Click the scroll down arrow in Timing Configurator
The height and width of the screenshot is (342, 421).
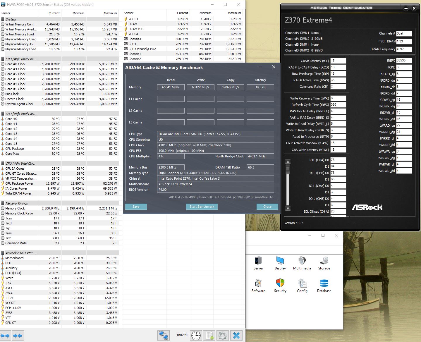pos(288,209)
